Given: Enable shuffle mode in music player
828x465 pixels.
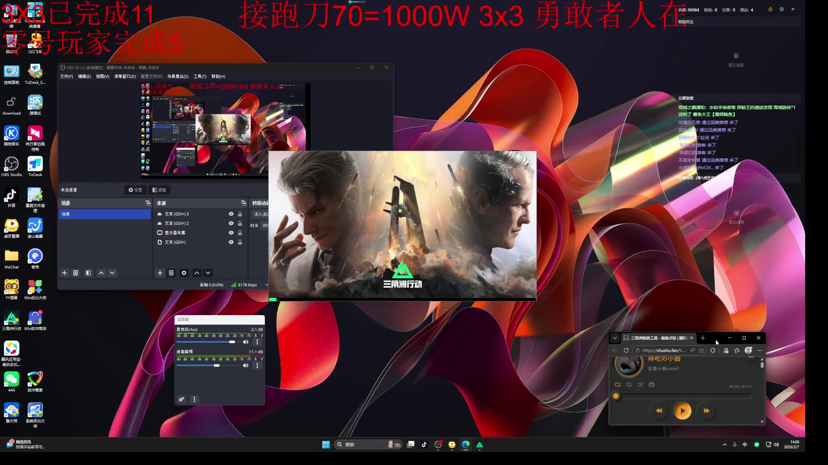Looking at the screenshot, I should click(x=640, y=384).
